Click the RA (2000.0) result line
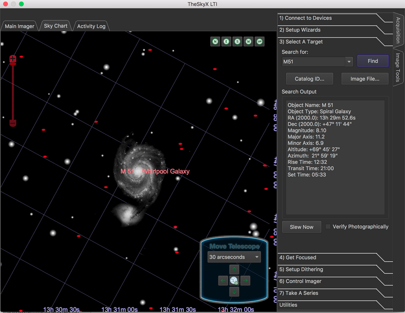Viewport: 405px width, 313px height. pyautogui.click(x=322, y=118)
